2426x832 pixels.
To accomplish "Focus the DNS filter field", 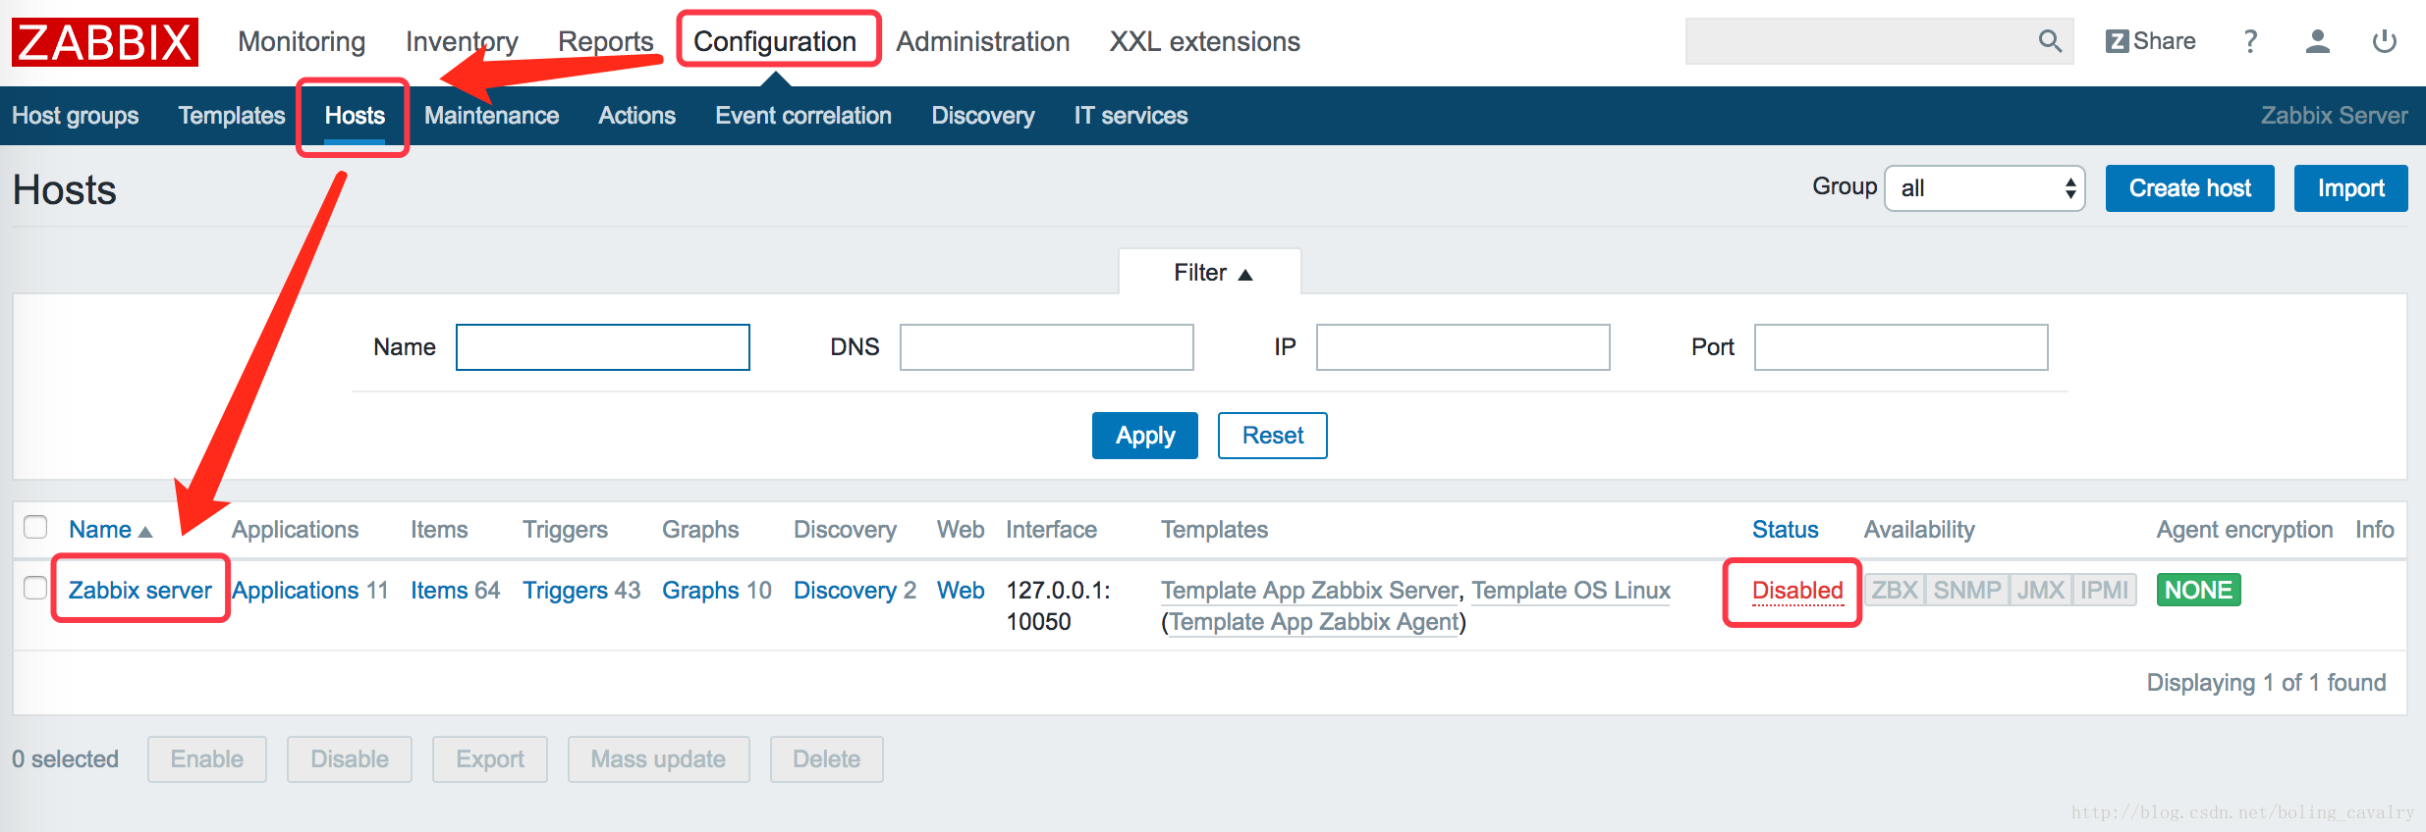I will click(1047, 347).
